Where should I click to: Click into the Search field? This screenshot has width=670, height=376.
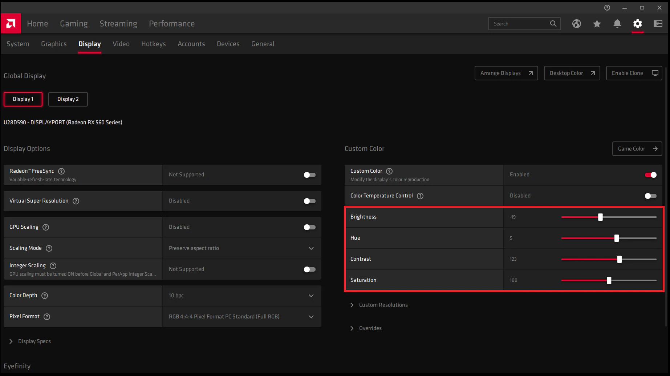pos(519,24)
